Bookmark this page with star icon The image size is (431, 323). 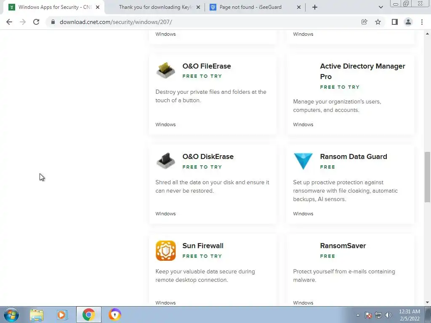(x=378, y=22)
